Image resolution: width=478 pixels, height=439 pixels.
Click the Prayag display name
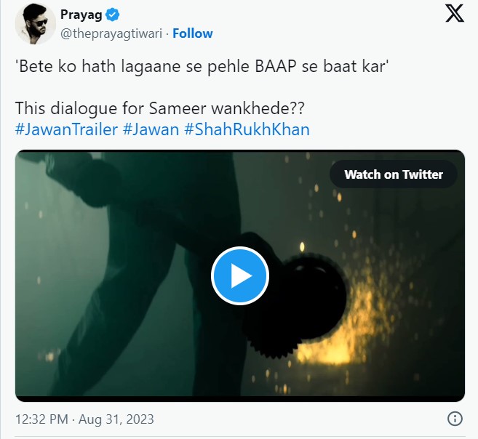click(x=81, y=15)
